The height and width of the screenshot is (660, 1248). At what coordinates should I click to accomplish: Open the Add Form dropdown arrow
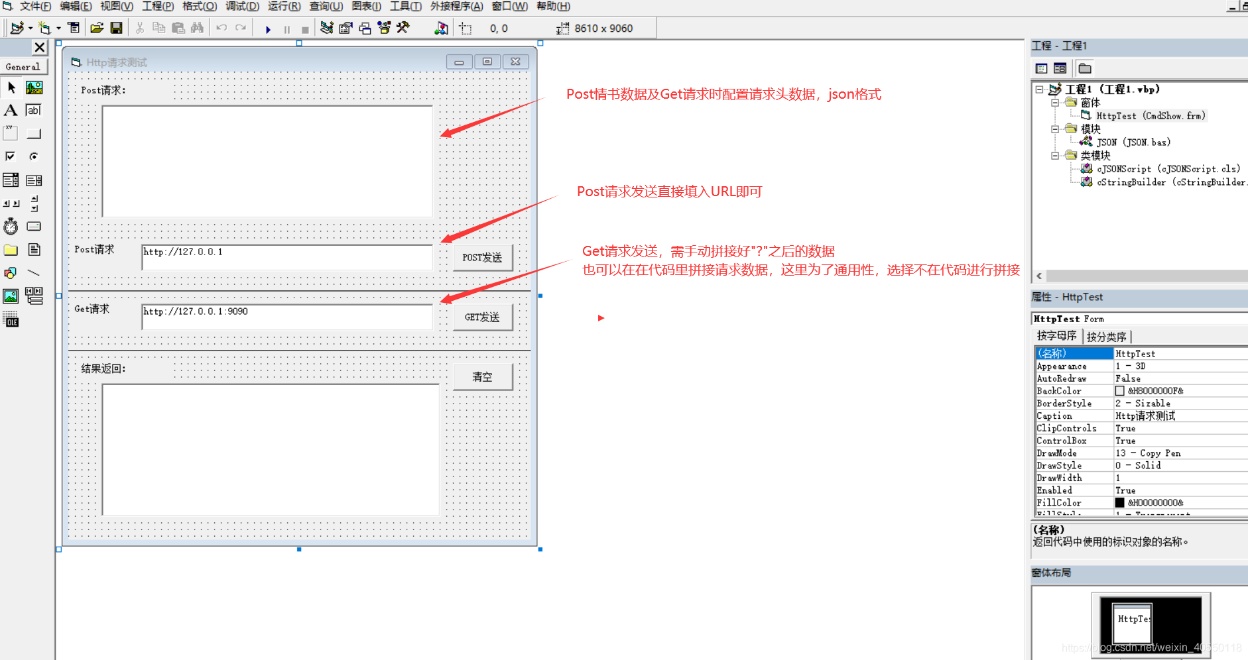click(x=58, y=28)
